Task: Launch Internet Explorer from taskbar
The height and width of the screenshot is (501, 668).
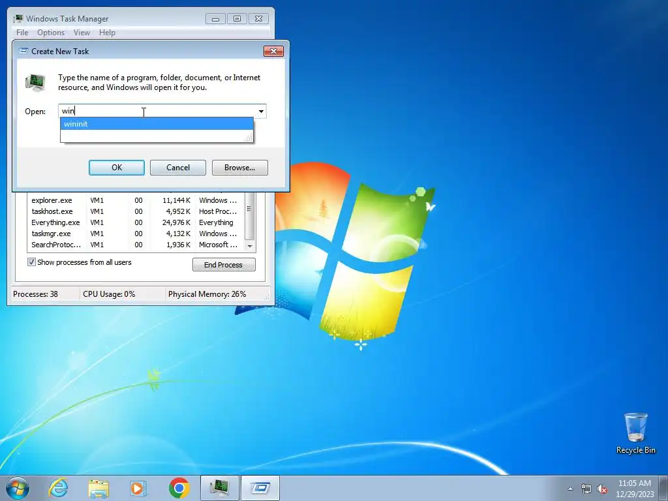Action: point(58,488)
